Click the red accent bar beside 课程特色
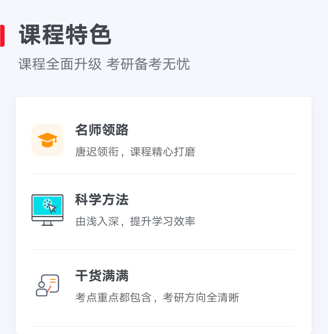The image size is (328, 334). pos(2,36)
